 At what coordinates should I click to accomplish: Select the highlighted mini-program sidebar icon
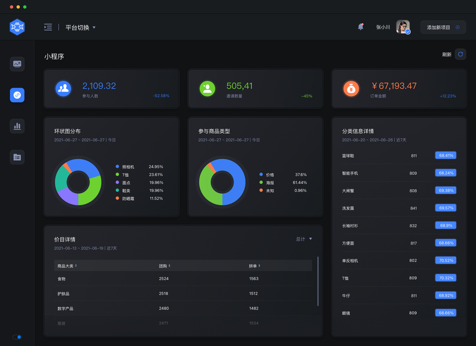17,95
